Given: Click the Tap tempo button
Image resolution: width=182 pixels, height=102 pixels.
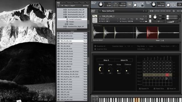Looking at the screenshot, I should [x=130, y=5].
